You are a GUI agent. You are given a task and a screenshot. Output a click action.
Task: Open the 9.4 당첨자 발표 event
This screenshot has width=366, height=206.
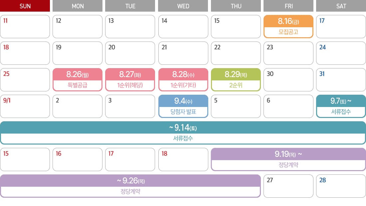click(x=183, y=106)
